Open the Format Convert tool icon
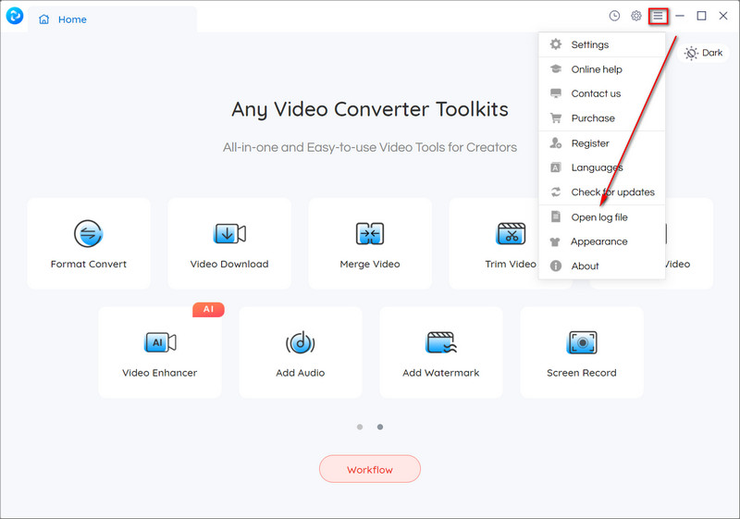The image size is (740, 519). click(88, 233)
